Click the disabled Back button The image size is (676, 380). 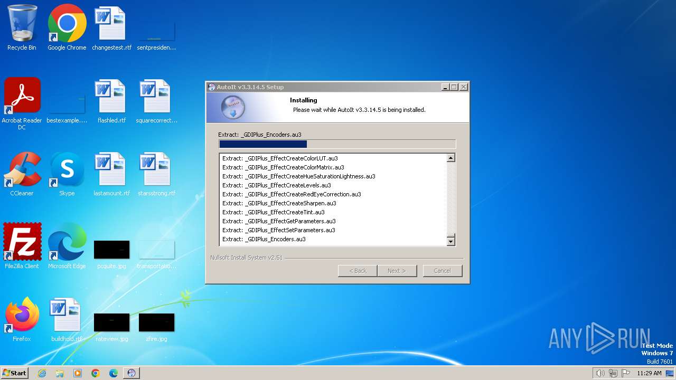click(x=358, y=271)
